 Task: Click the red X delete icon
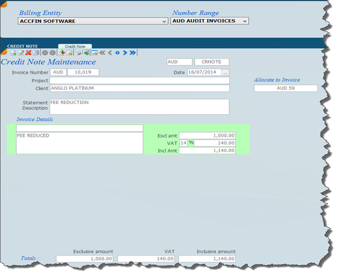28,53
